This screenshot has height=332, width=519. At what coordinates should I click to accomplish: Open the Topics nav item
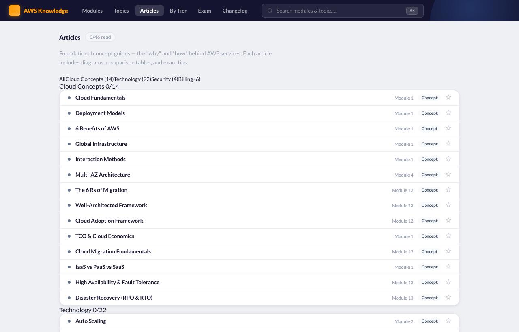click(x=121, y=11)
